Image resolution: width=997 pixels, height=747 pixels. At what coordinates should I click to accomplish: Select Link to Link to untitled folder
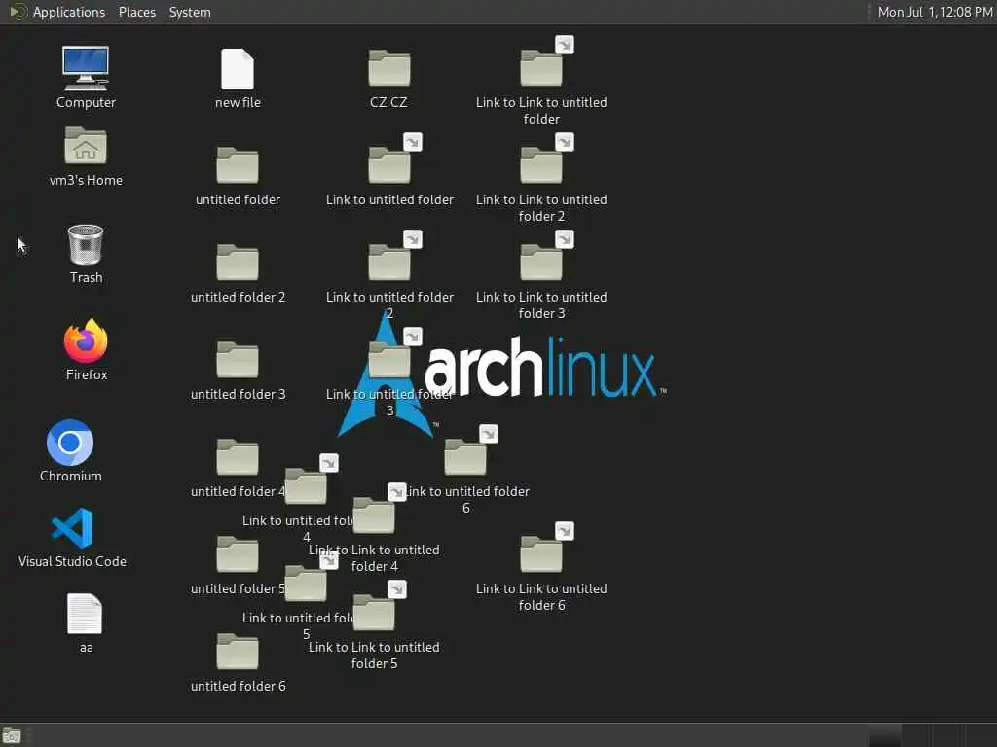pyautogui.click(x=541, y=68)
